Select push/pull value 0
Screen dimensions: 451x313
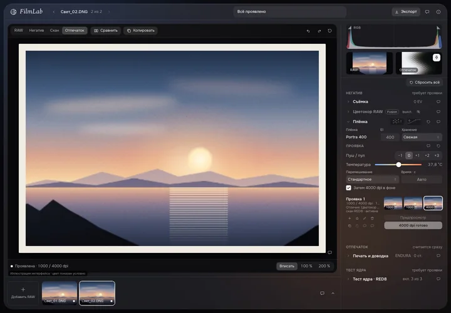pos(409,155)
